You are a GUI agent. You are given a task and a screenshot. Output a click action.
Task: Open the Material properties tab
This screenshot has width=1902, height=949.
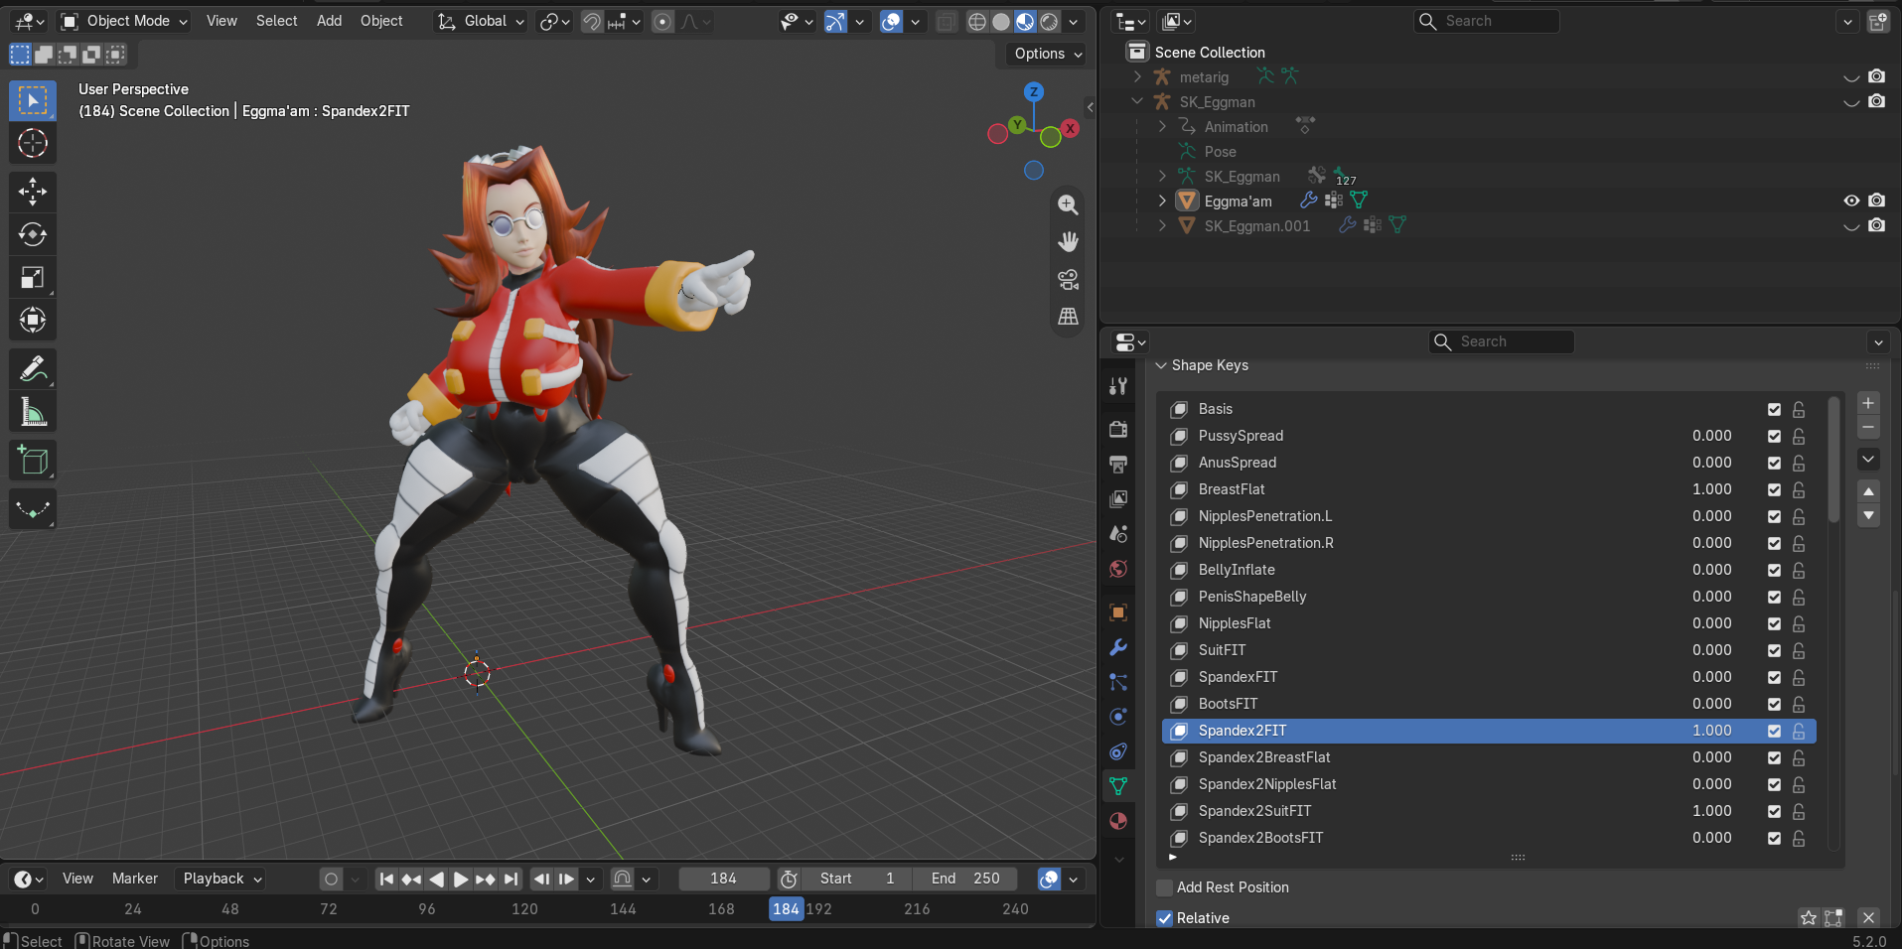point(1118,821)
